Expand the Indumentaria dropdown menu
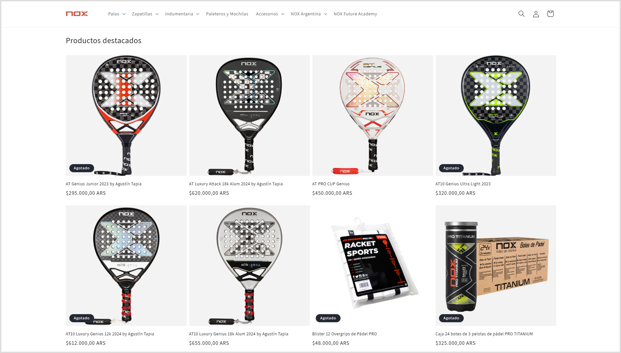 click(182, 14)
